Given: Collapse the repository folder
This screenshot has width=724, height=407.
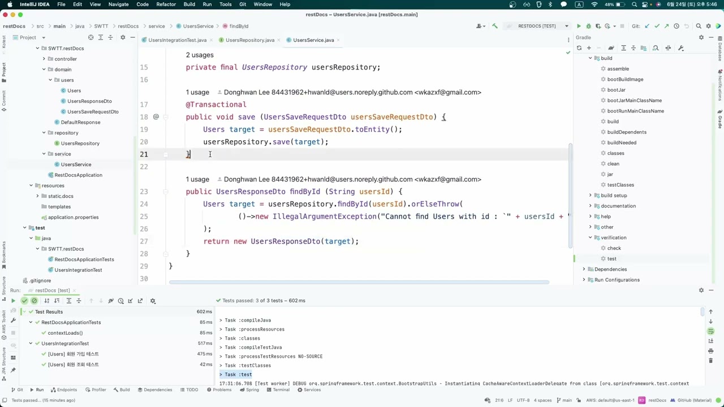Looking at the screenshot, I should pos(44,133).
